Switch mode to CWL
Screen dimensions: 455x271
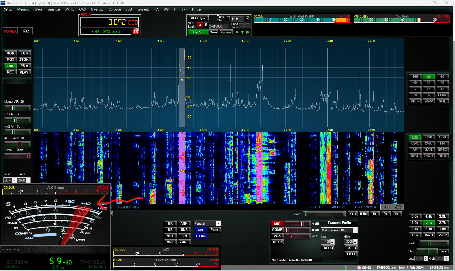[415, 143]
